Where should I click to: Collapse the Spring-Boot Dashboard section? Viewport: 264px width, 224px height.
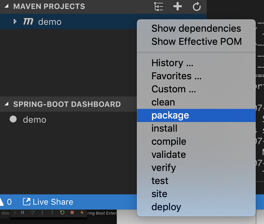pyautogui.click(x=7, y=104)
